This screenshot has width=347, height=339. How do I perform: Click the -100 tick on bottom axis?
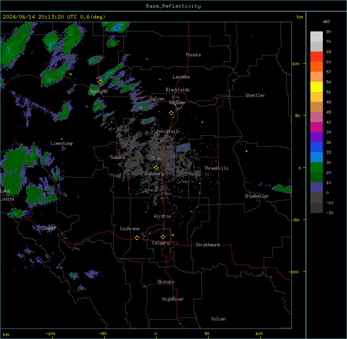point(50,333)
